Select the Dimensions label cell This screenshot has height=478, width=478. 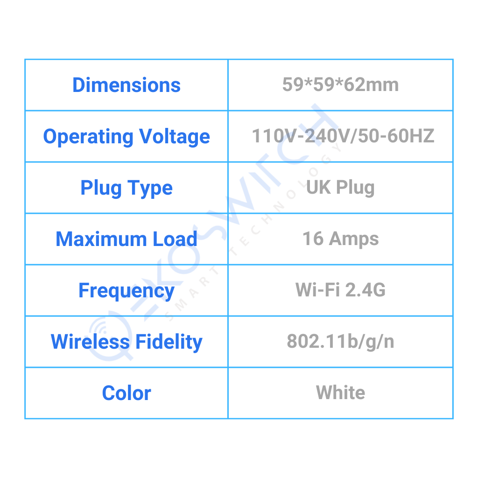pos(127,85)
